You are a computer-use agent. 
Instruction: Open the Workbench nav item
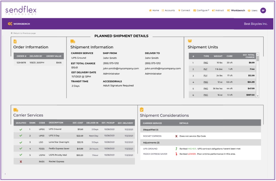[236, 10]
